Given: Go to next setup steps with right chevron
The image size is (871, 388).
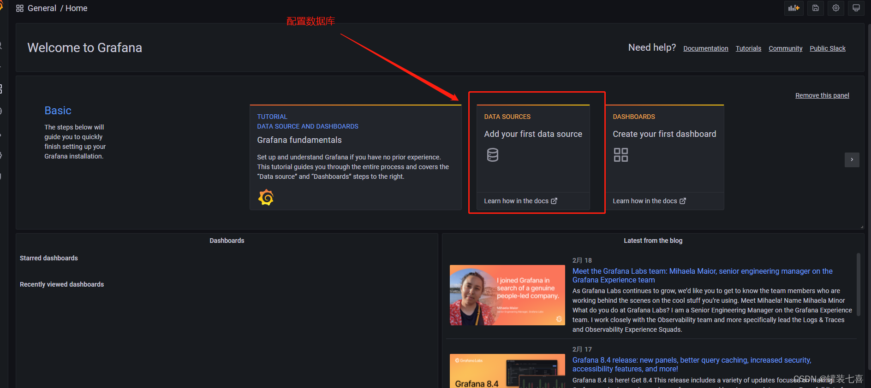Looking at the screenshot, I should coord(852,160).
